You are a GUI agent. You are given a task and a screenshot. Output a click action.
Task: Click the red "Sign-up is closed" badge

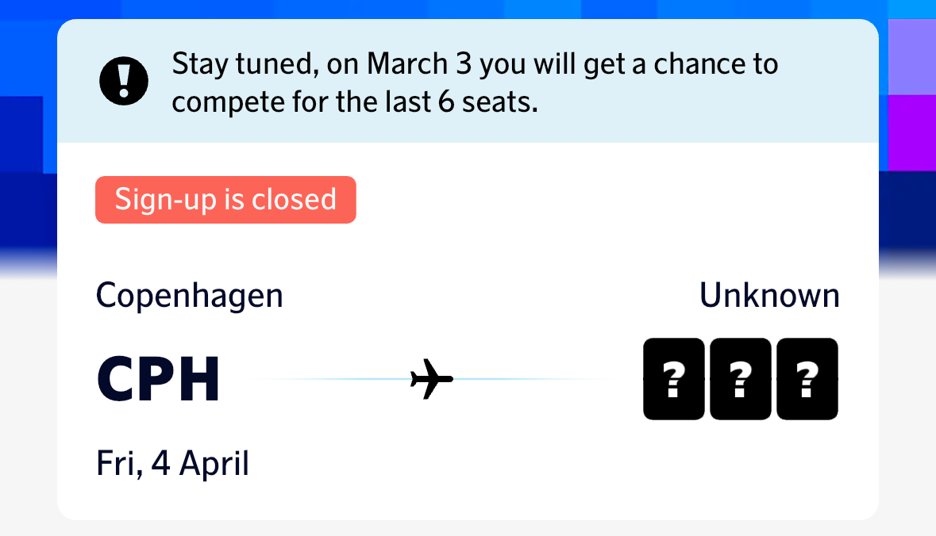click(225, 199)
